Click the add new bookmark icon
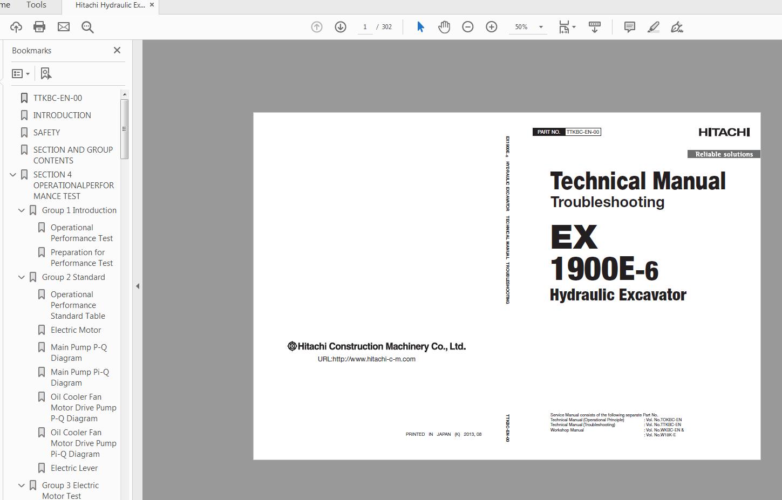Screen dimensions: 782x500 [x=46, y=73]
